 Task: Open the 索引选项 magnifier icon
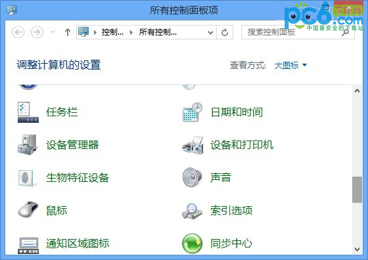point(192,211)
